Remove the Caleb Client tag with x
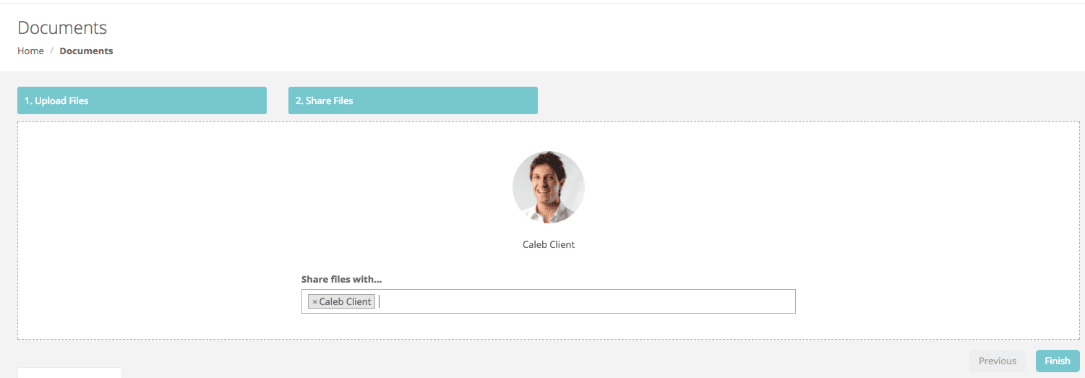The width and height of the screenshot is (1085, 378). [314, 302]
